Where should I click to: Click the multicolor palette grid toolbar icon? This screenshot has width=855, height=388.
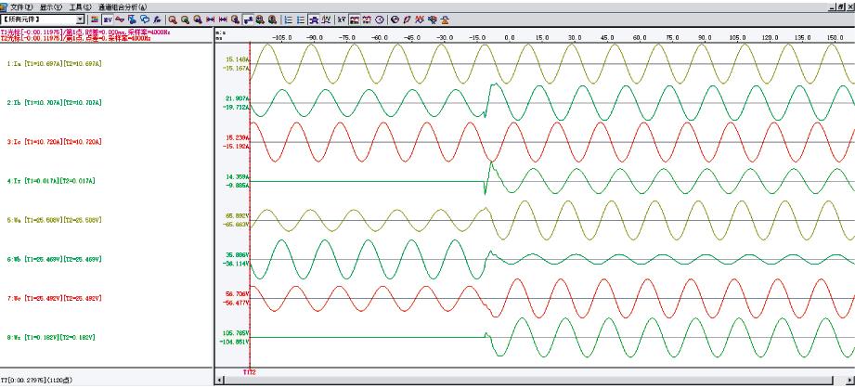95,19
